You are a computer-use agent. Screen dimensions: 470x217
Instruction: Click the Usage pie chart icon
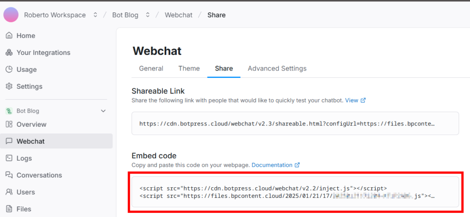click(9, 69)
